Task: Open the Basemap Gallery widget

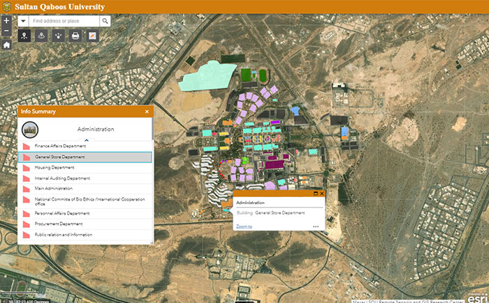Action: [93, 36]
